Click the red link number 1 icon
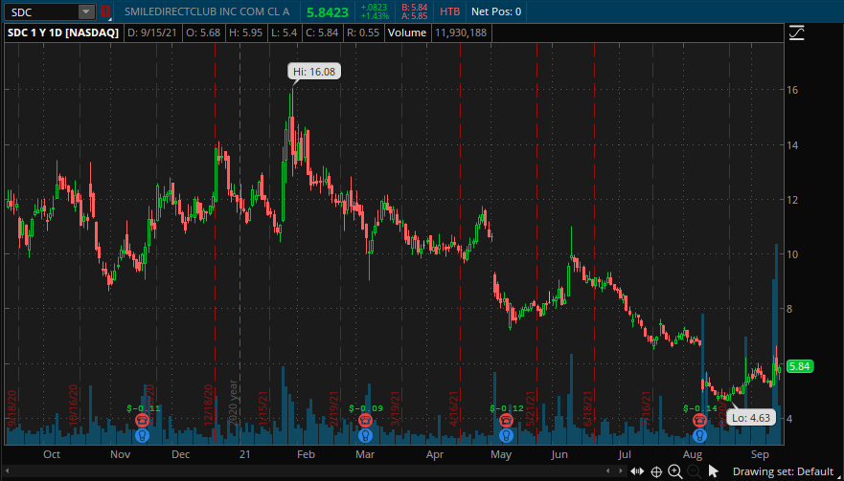The height and width of the screenshot is (481, 844). click(105, 11)
